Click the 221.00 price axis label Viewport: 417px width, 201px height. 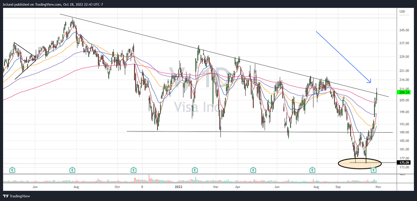pos(404,71)
